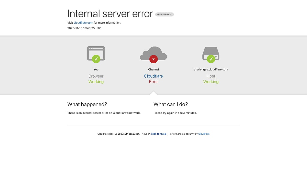
Task: Click the red error X on the cloud
Action: tap(153, 59)
